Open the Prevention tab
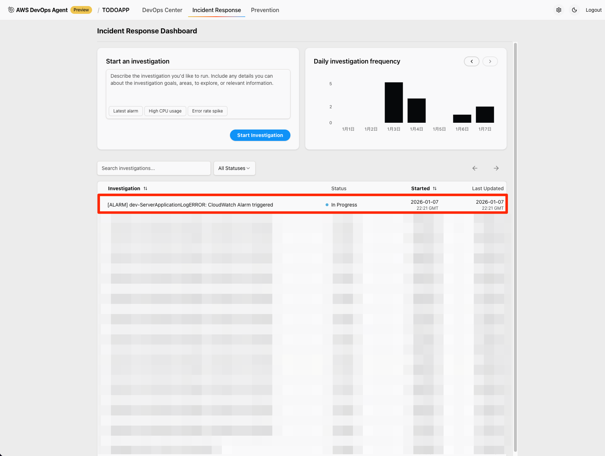605x456 pixels. (265, 10)
